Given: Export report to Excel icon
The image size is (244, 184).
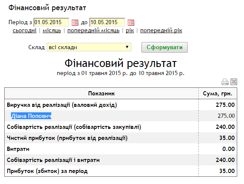Looking at the screenshot, I should [x=234, y=82].
